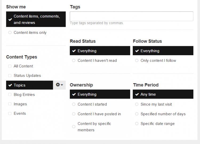
Task: Select the Content items only option
Action: (30, 33)
